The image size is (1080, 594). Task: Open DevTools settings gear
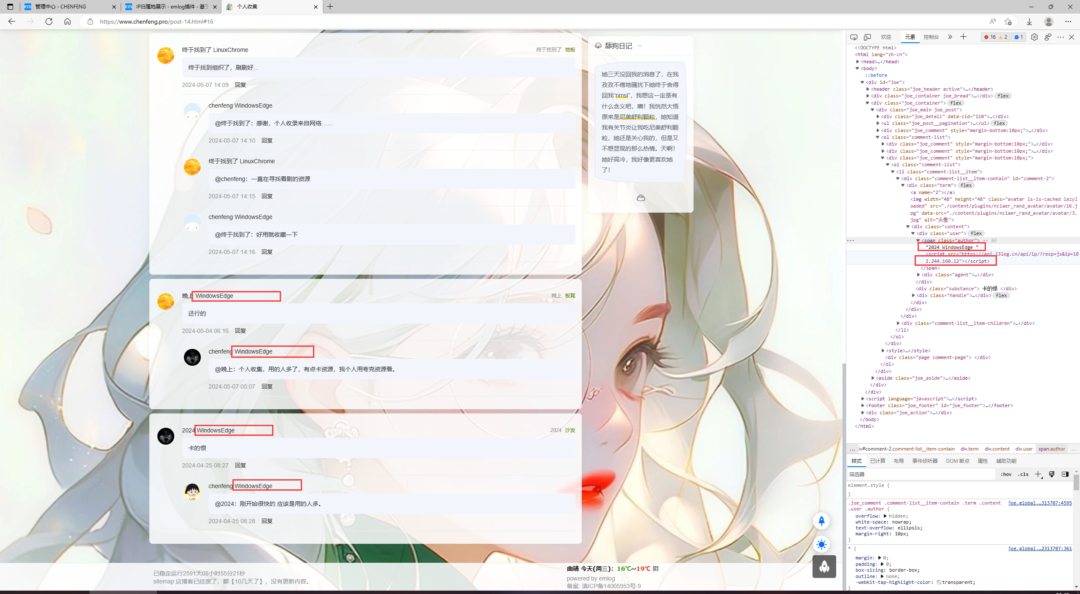(x=1034, y=37)
